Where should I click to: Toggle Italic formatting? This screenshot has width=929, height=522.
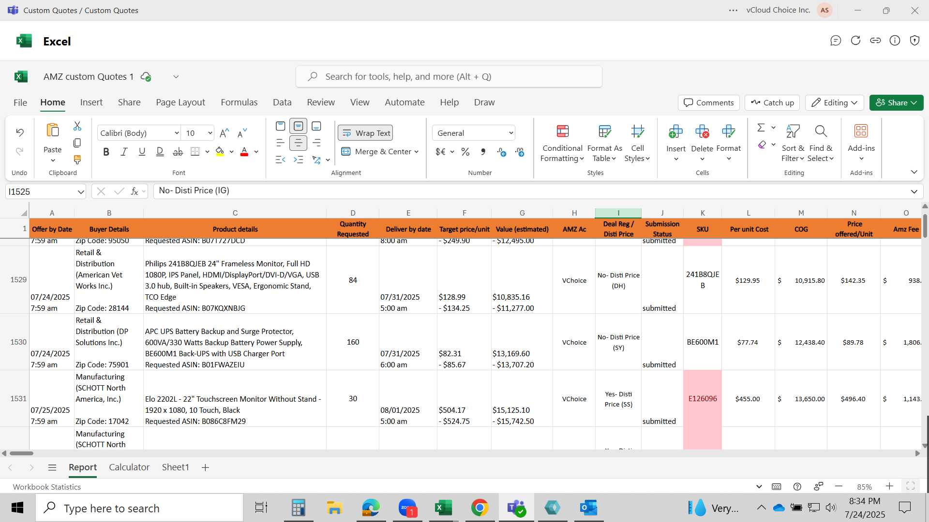124,152
